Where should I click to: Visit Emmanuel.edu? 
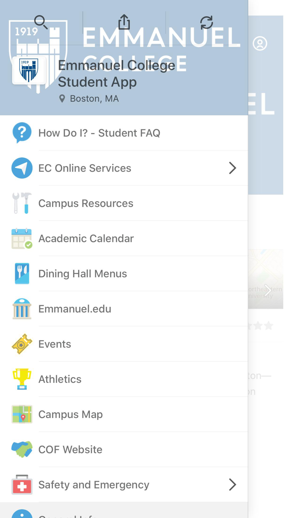point(75,309)
